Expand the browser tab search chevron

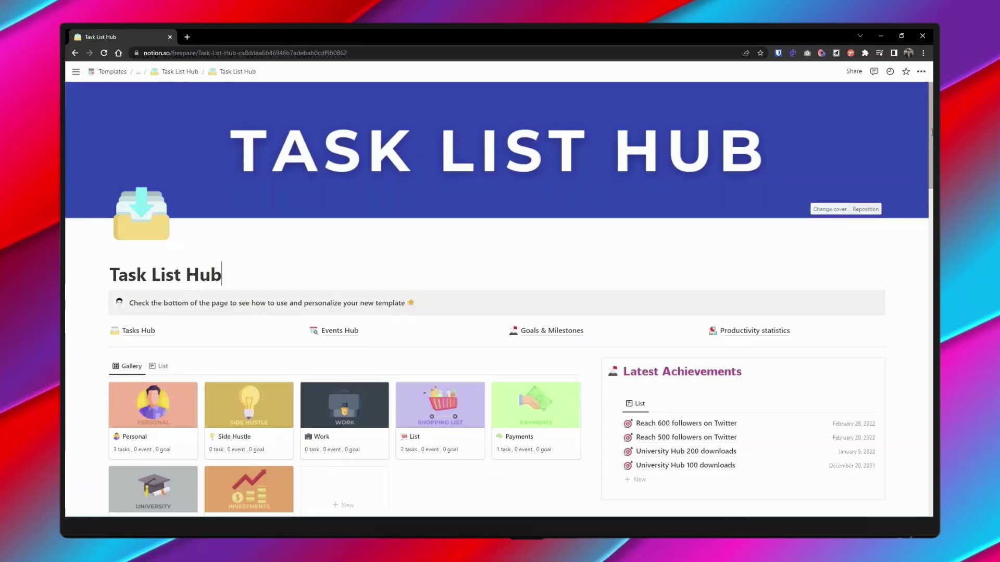click(x=859, y=35)
